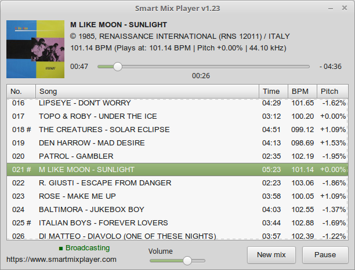Sort tracks by the Time column header
The width and height of the screenshot is (355, 270).
tap(271, 92)
